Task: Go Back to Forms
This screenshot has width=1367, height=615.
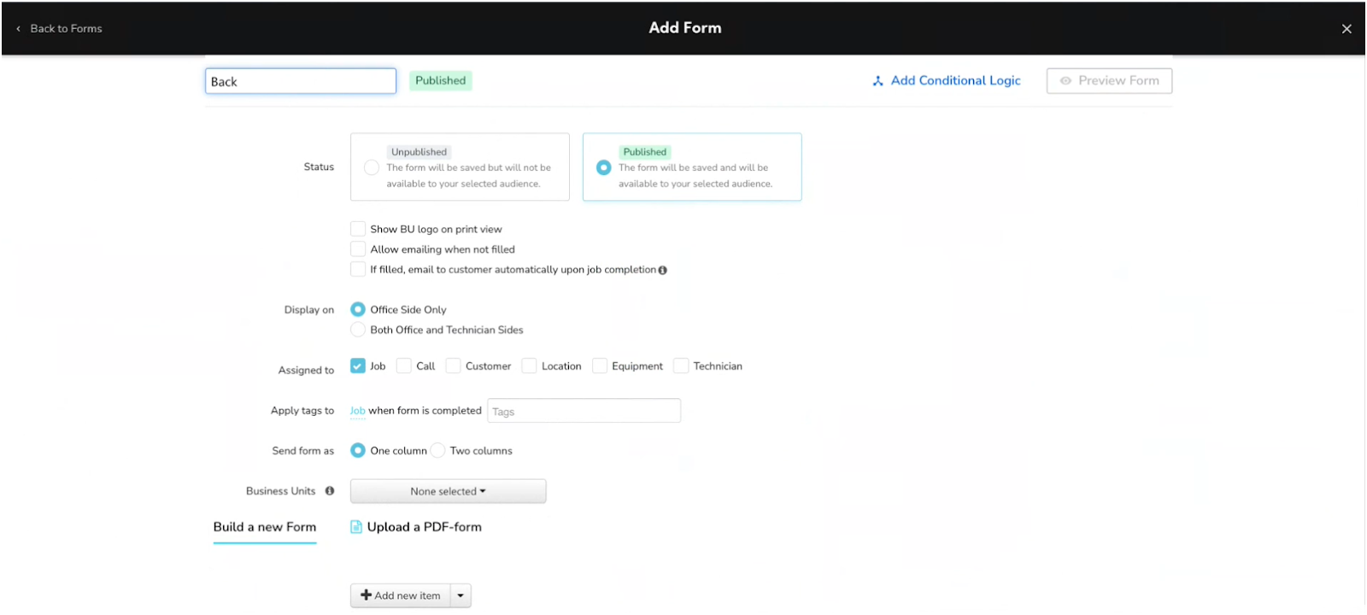Action: coord(59,29)
